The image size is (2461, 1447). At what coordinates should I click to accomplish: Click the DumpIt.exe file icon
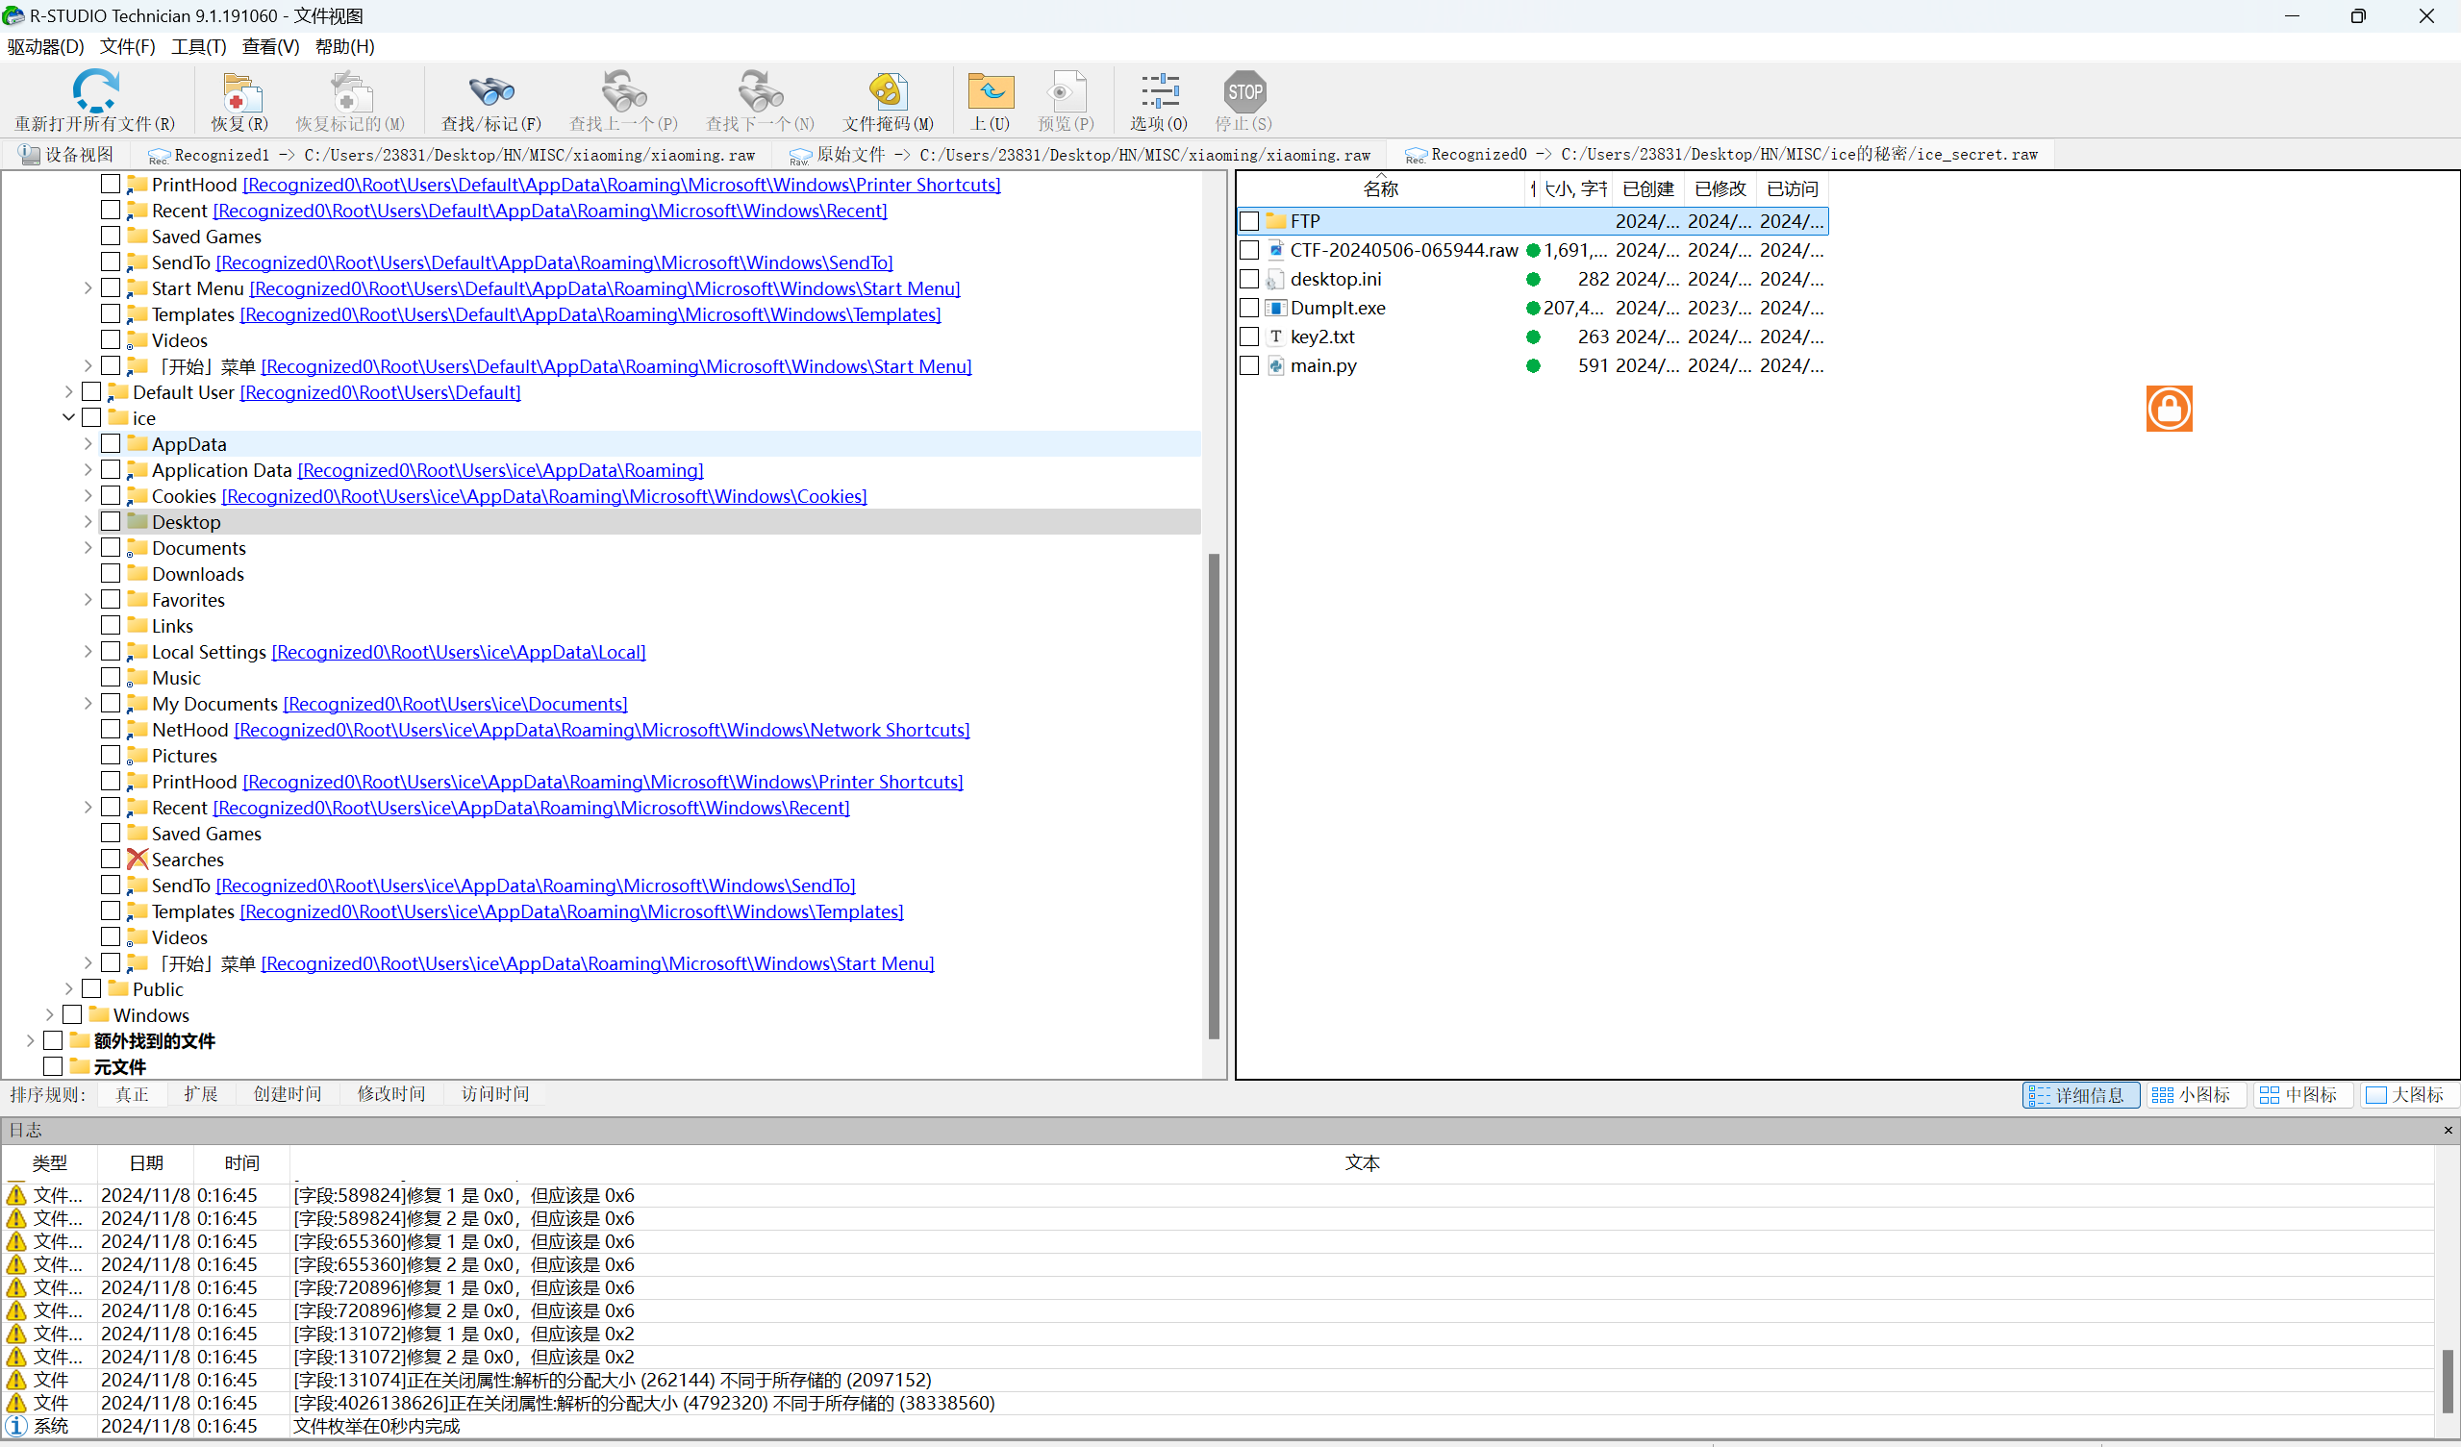pos(1275,308)
